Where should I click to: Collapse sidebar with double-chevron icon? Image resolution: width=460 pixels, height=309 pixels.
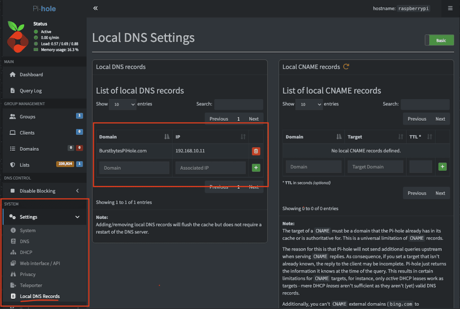[95, 8]
